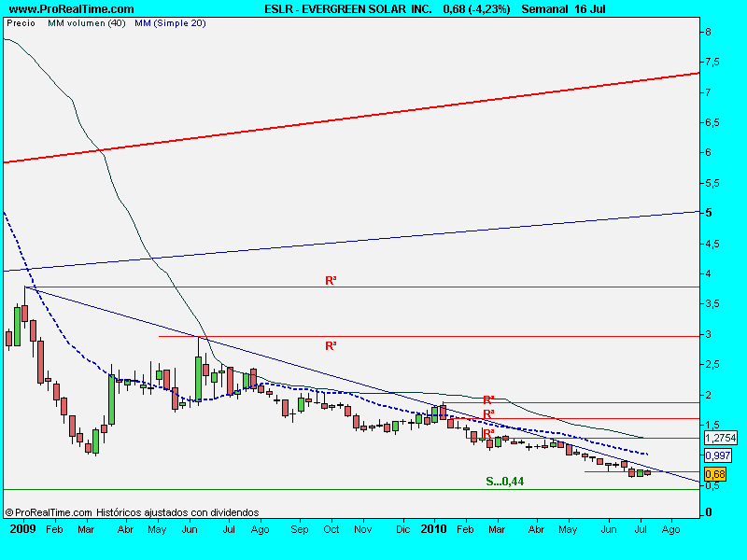This screenshot has width=747, height=560.
Task: Click the Oct month label on time axis
Action: coord(331,529)
